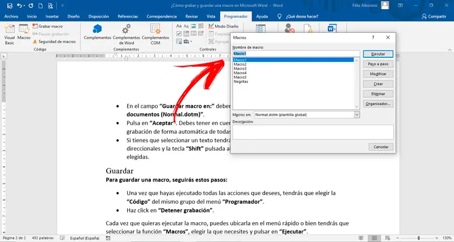Image resolution: width=454 pixels, height=242 pixels.
Task: Click the XML mapping pane icon
Action: (260, 28)
